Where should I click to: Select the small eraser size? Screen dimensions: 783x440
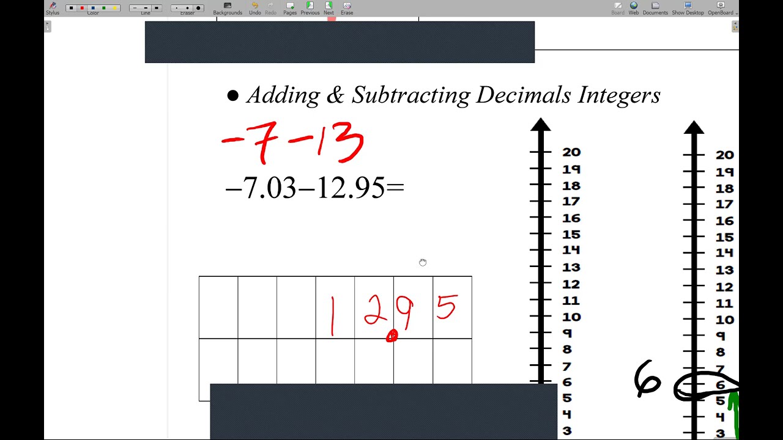(177, 8)
